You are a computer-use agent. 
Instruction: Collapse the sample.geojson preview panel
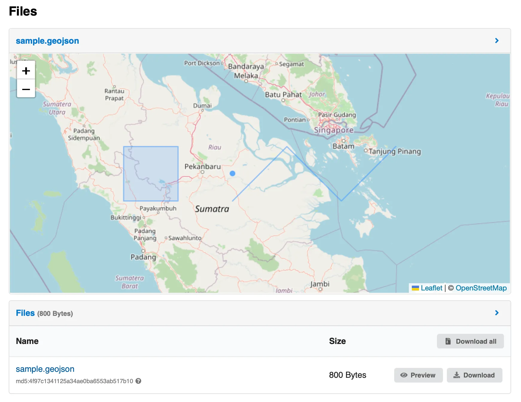click(497, 41)
